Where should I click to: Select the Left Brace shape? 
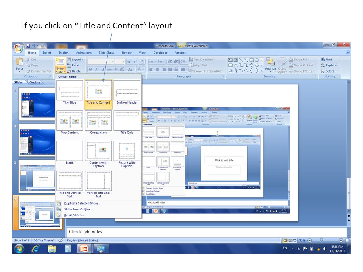point(251,71)
